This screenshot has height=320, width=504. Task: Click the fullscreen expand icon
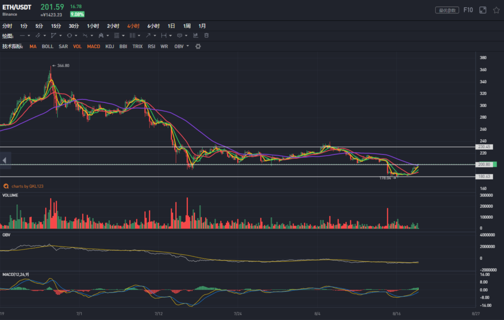[483, 10]
